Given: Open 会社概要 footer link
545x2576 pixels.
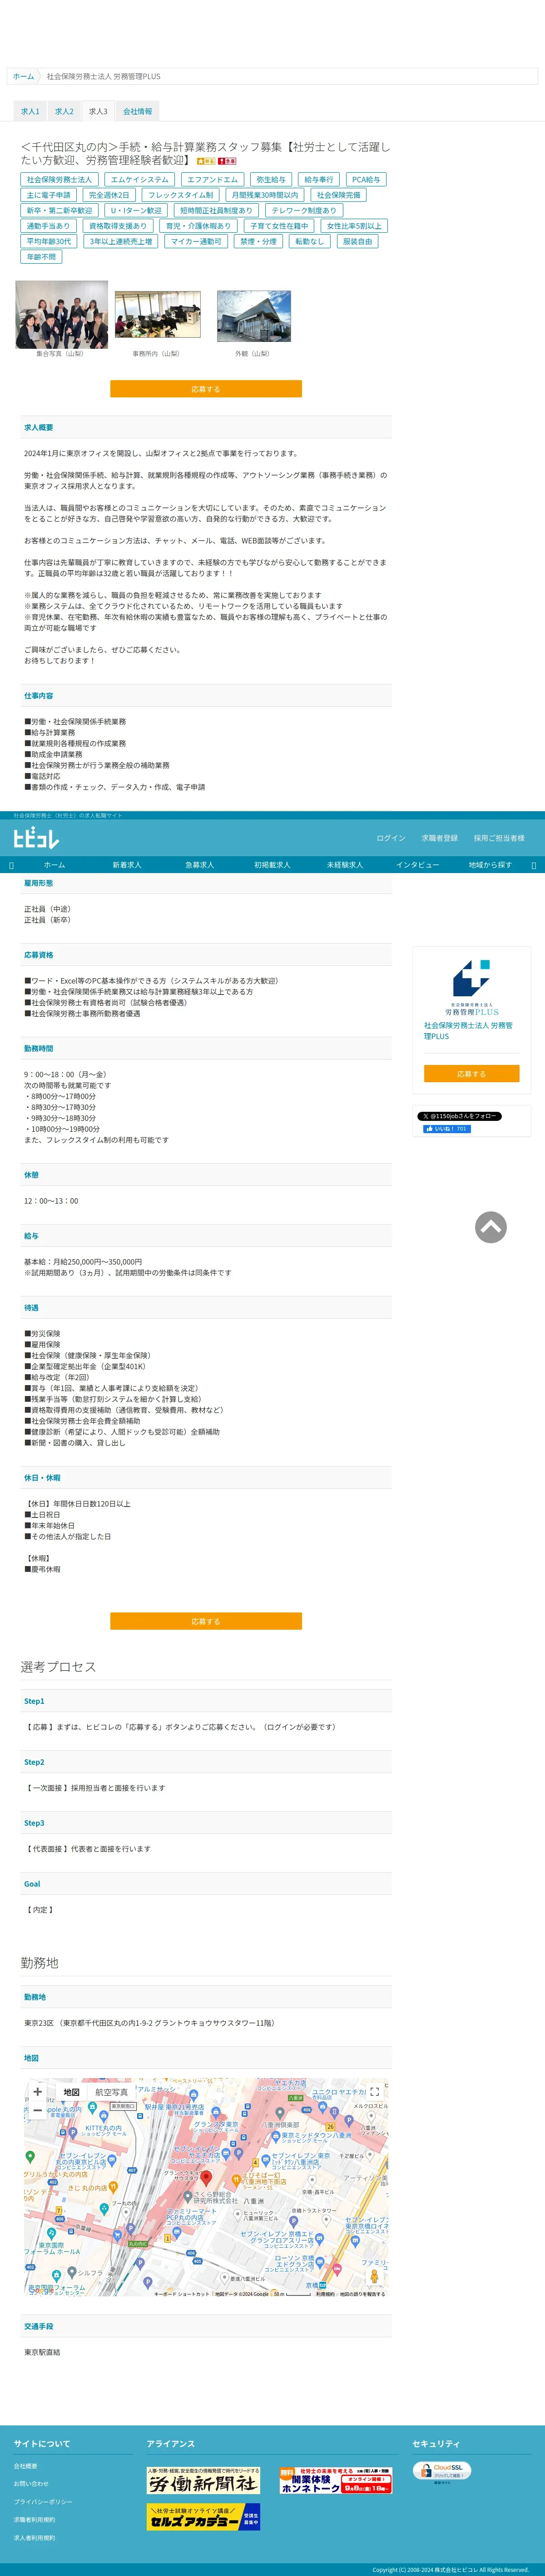Looking at the screenshot, I should pos(25,2466).
